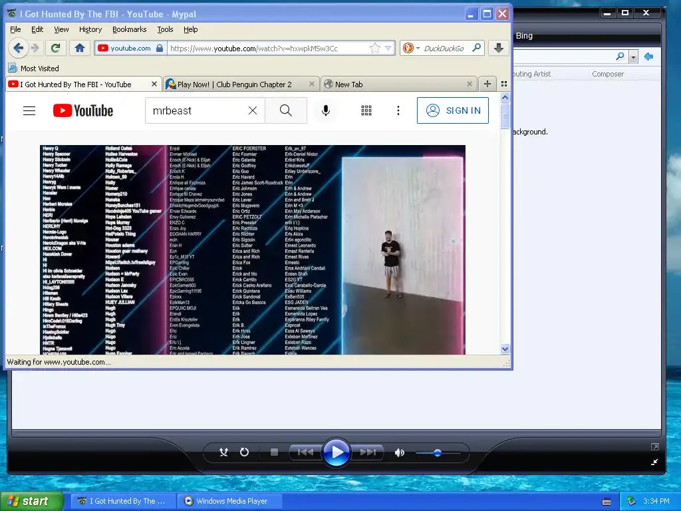Open the browser home page button

click(x=80, y=48)
